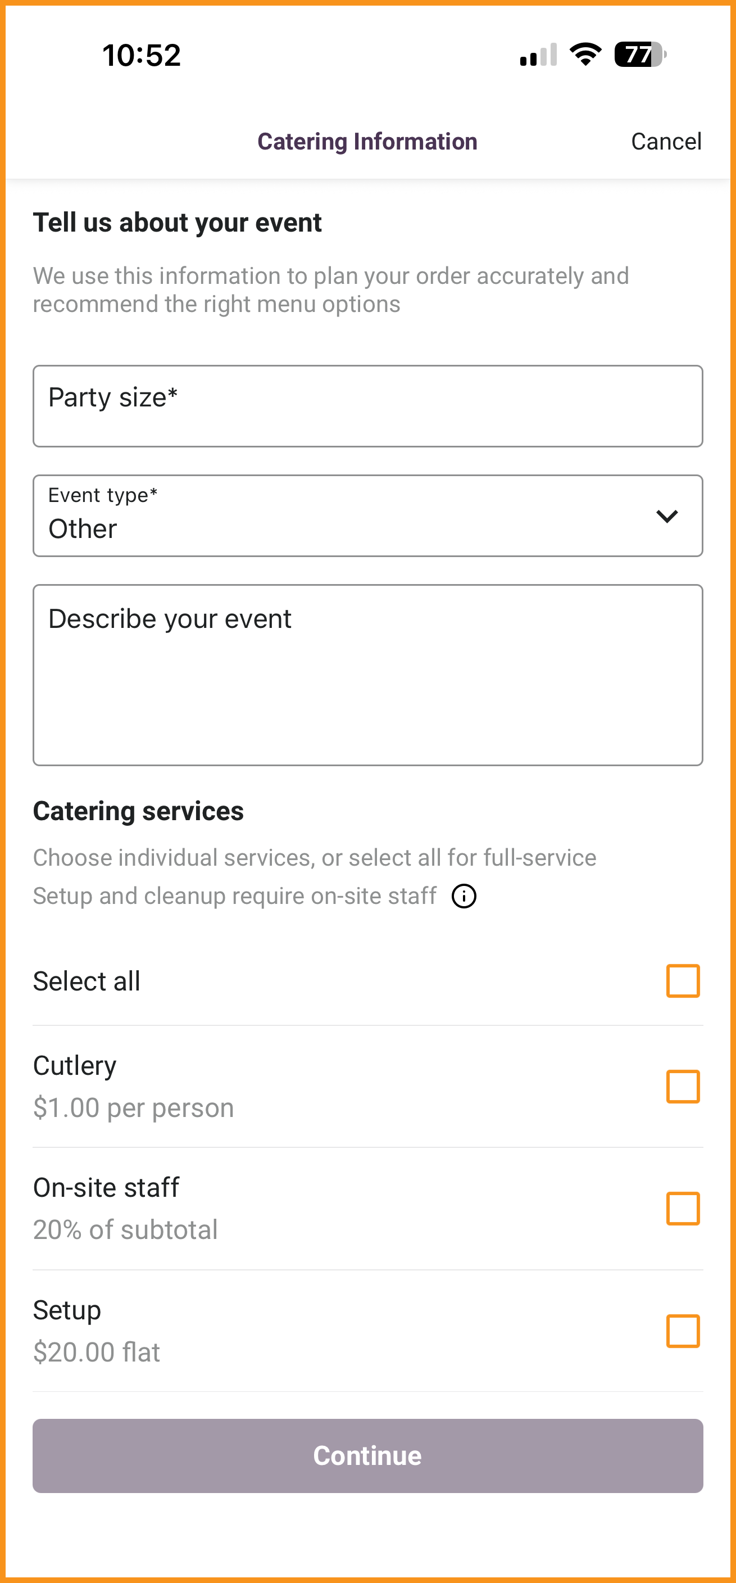The height and width of the screenshot is (1583, 736).
Task: Tap the Catering Information header title
Action: tap(367, 141)
